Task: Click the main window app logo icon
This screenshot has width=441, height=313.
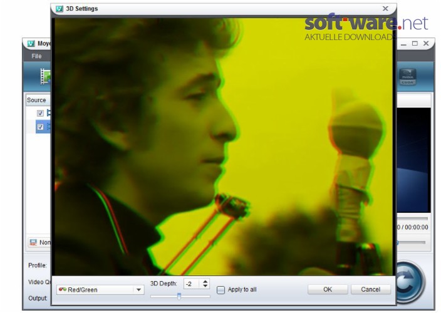Action: coord(31,44)
